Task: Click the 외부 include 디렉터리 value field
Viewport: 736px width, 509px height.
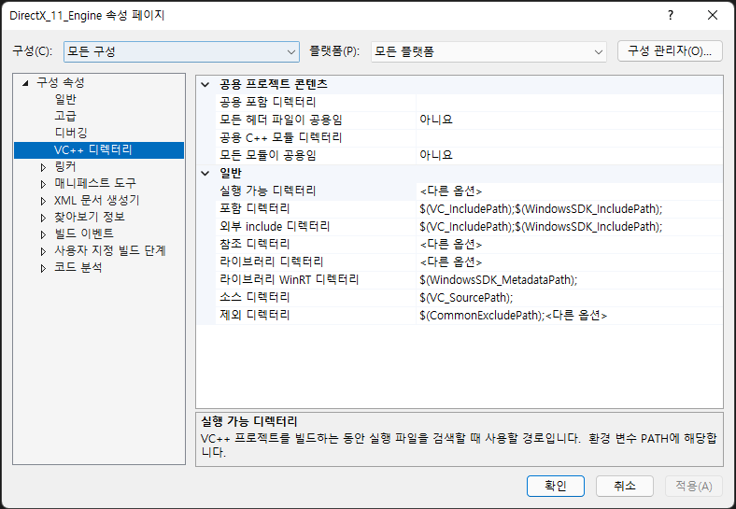Action: tap(570, 227)
